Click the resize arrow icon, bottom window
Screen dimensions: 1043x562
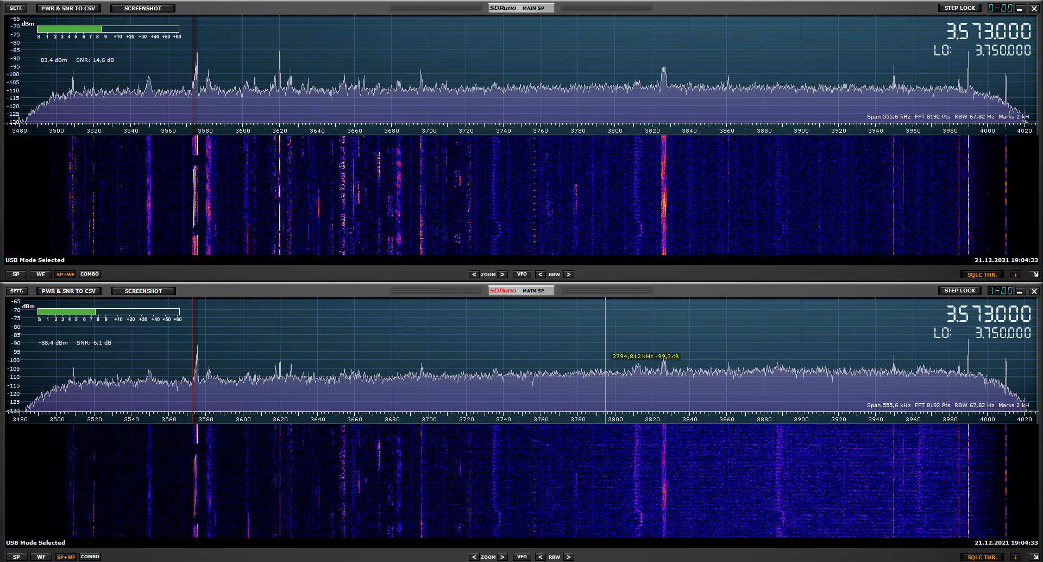click(x=1035, y=557)
